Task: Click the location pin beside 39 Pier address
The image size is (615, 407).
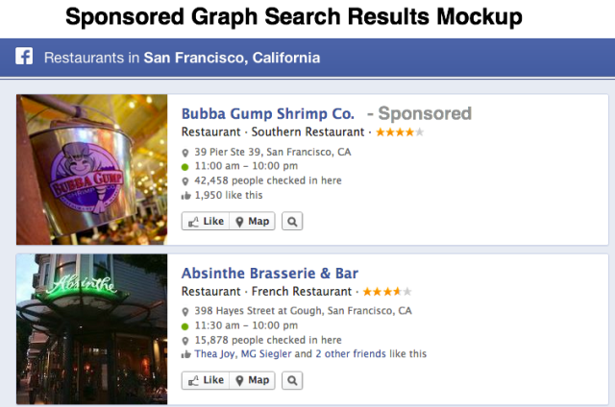Action: pyautogui.click(x=185, y=153)
